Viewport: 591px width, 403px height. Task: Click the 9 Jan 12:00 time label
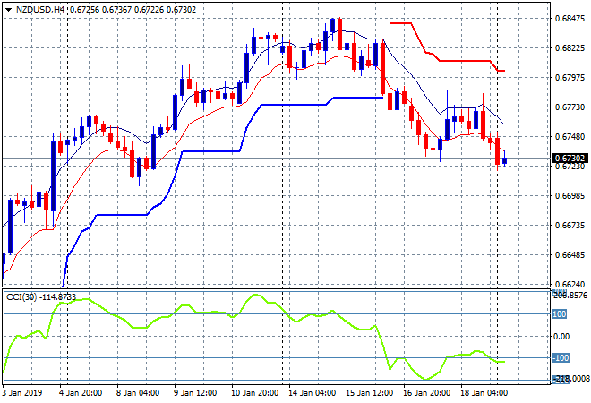tap(195, 393)
